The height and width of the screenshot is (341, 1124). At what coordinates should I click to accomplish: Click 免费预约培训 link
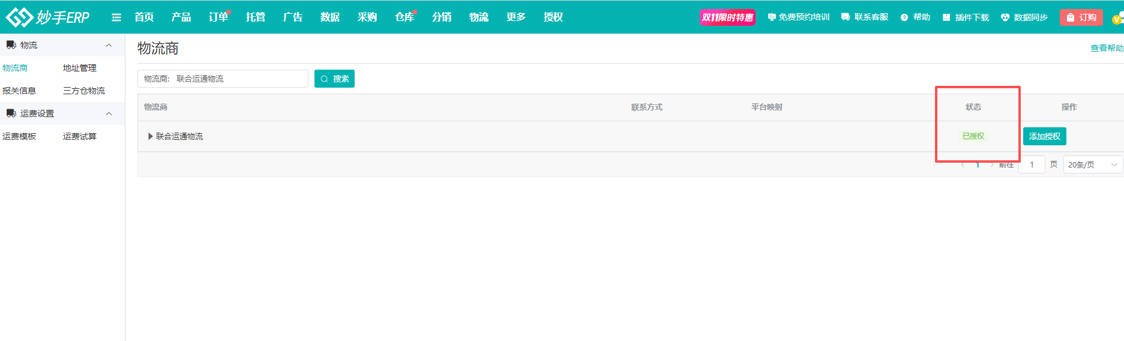pos(799,17)
